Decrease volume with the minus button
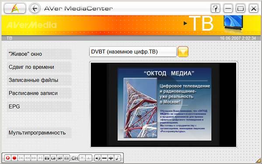Image resolution: width=262 pixels, height=164 pixels. coord(104,158)
